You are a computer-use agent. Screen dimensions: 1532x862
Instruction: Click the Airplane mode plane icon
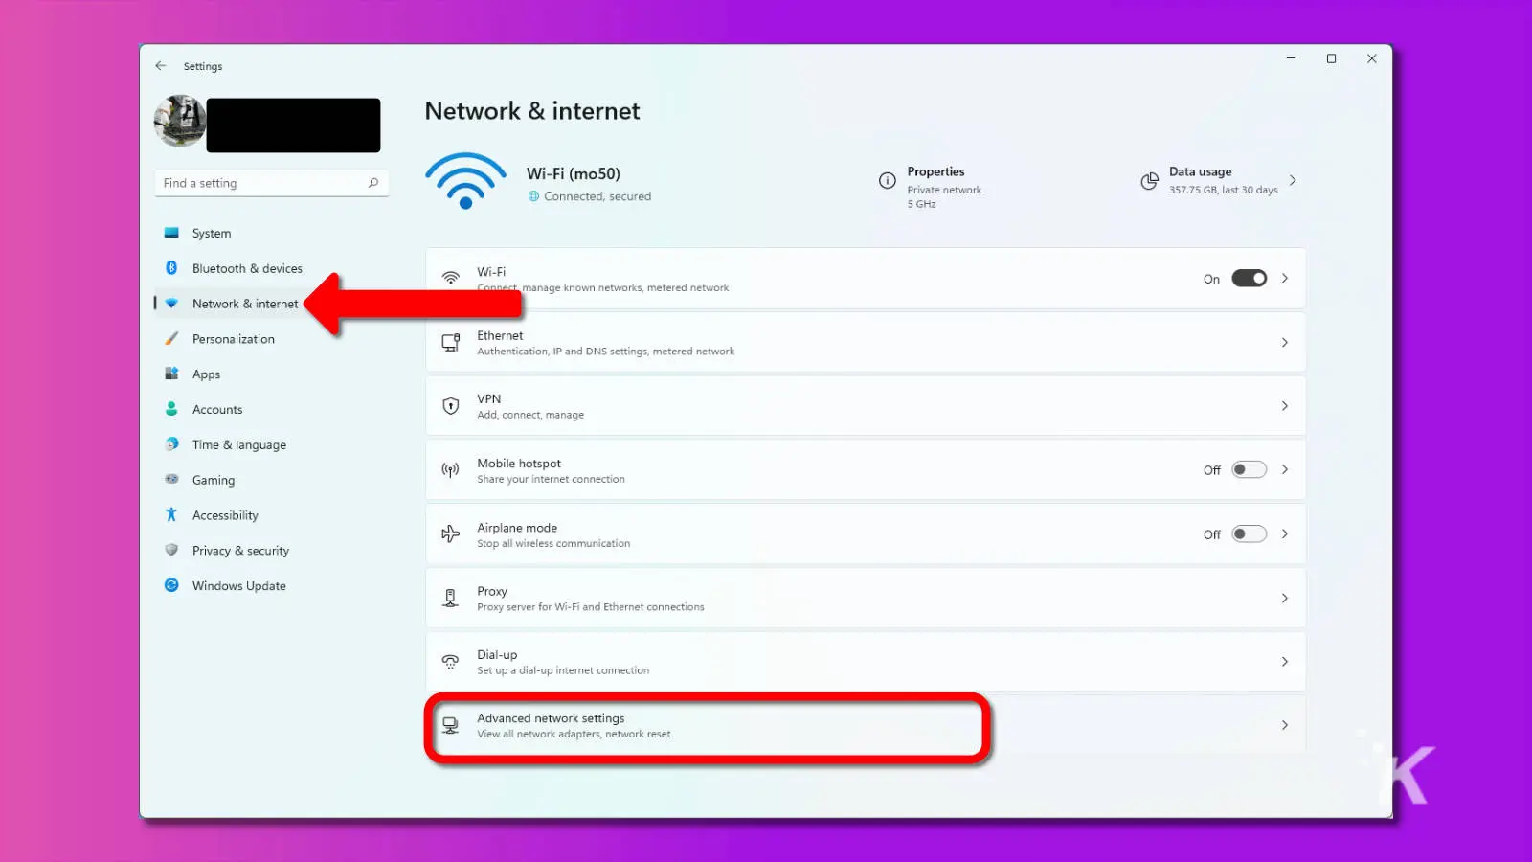click(450, 533)
